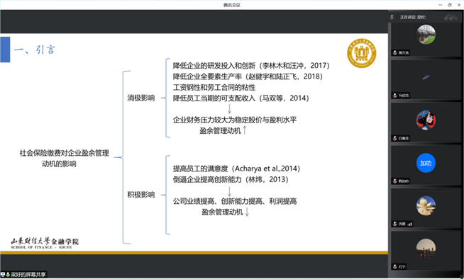Click the layout switch icon atop participant panel
Image resolution: width=464 pixels, height=279 pixels.
(x=451, y=17)
